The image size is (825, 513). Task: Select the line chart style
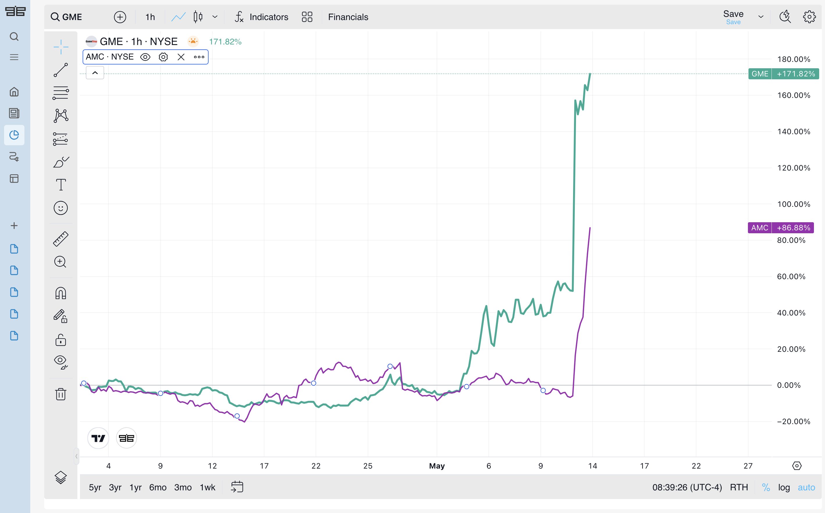coord(178,17)
